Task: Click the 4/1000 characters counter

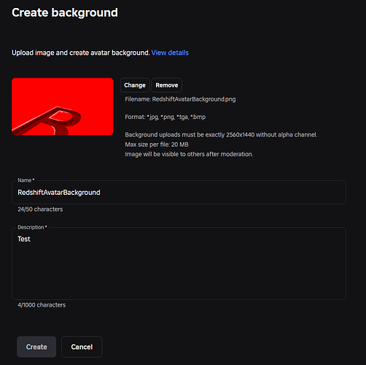Action: [x=42, y=305]
